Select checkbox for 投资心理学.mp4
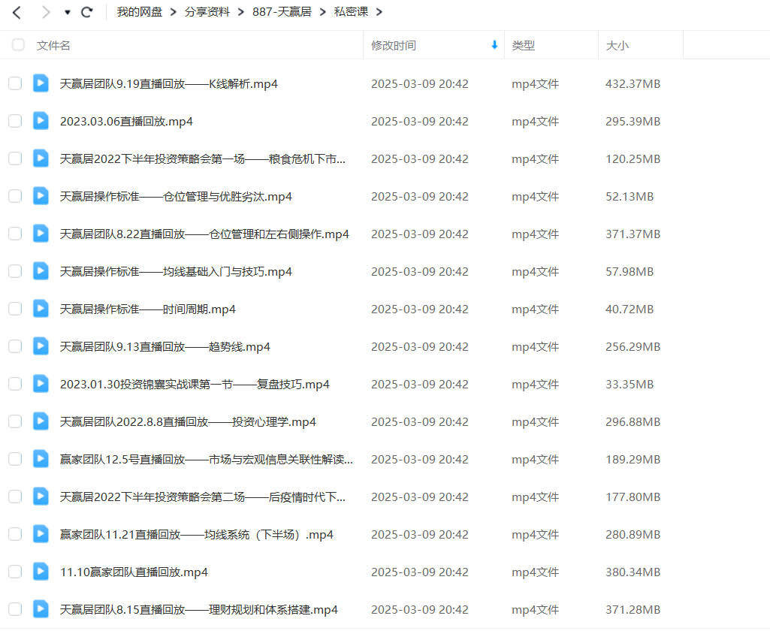Screen dimensions: 770x640 15,421
